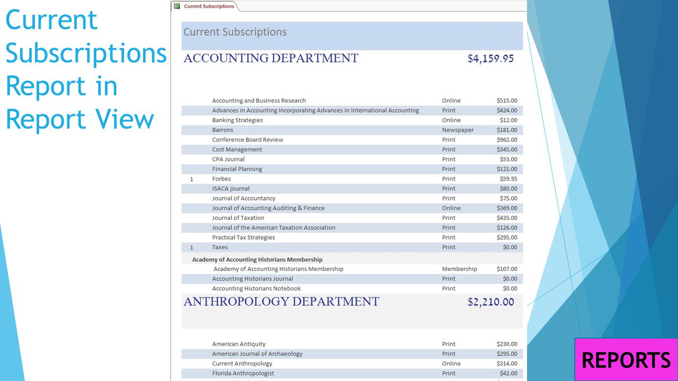The width and height of the screenshot is (678, 381).
Task: Click Print type in the Forbes row
Action: coord(449,179)
